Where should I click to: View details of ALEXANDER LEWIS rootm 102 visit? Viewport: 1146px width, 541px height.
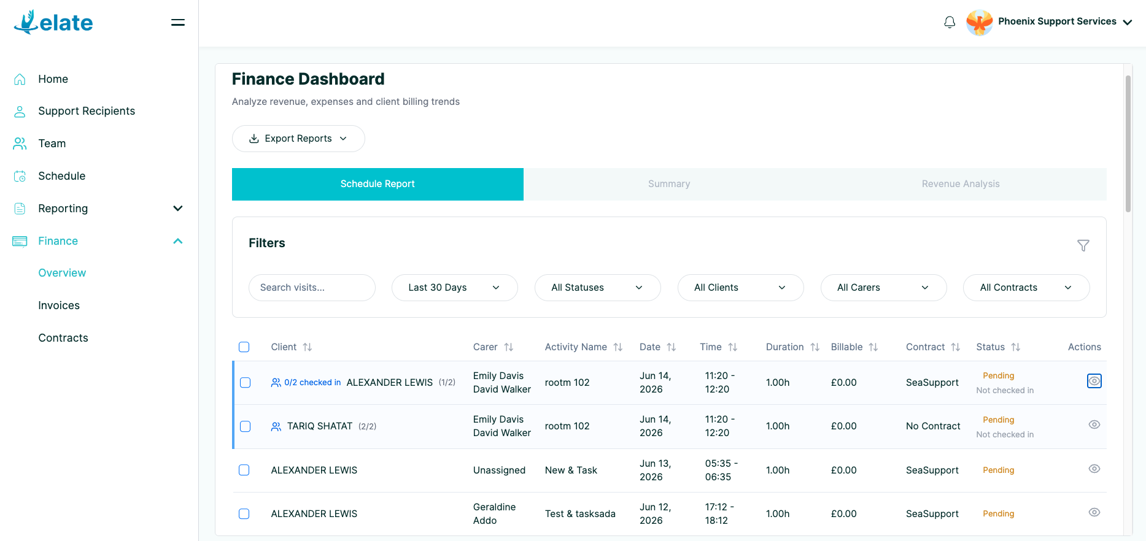click(x=1094, y=381)
